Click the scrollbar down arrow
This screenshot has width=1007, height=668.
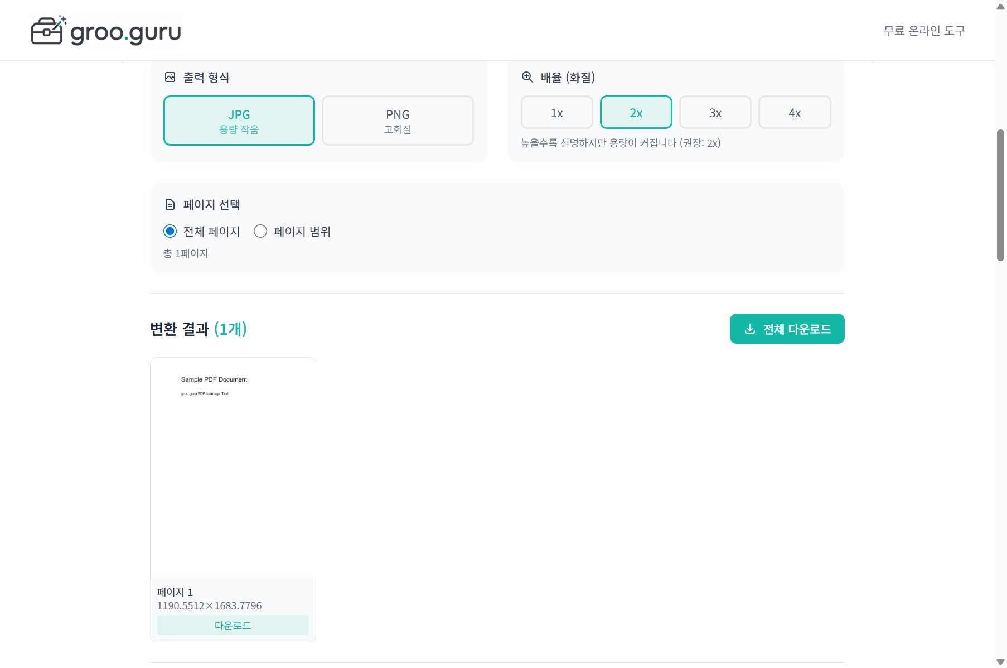click(1000, 662)
